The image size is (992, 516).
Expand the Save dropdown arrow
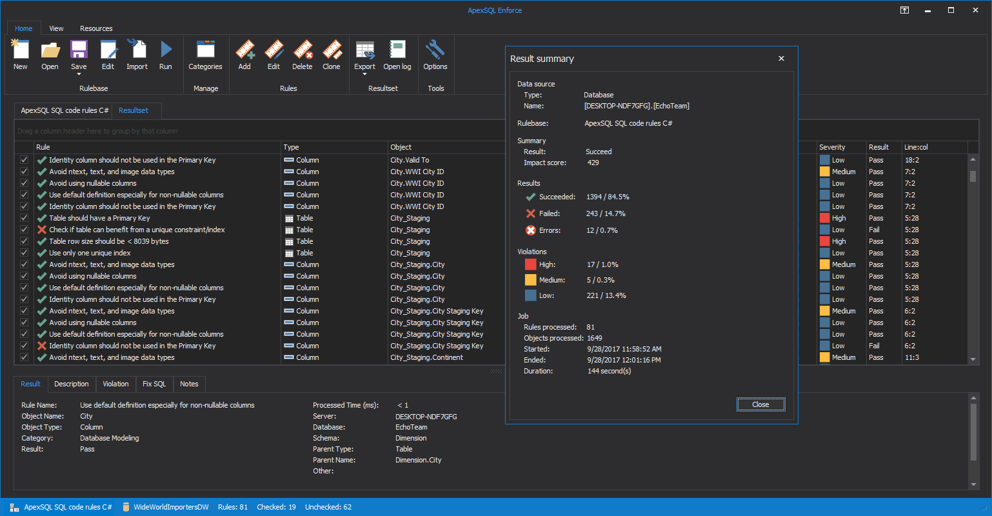79,74
